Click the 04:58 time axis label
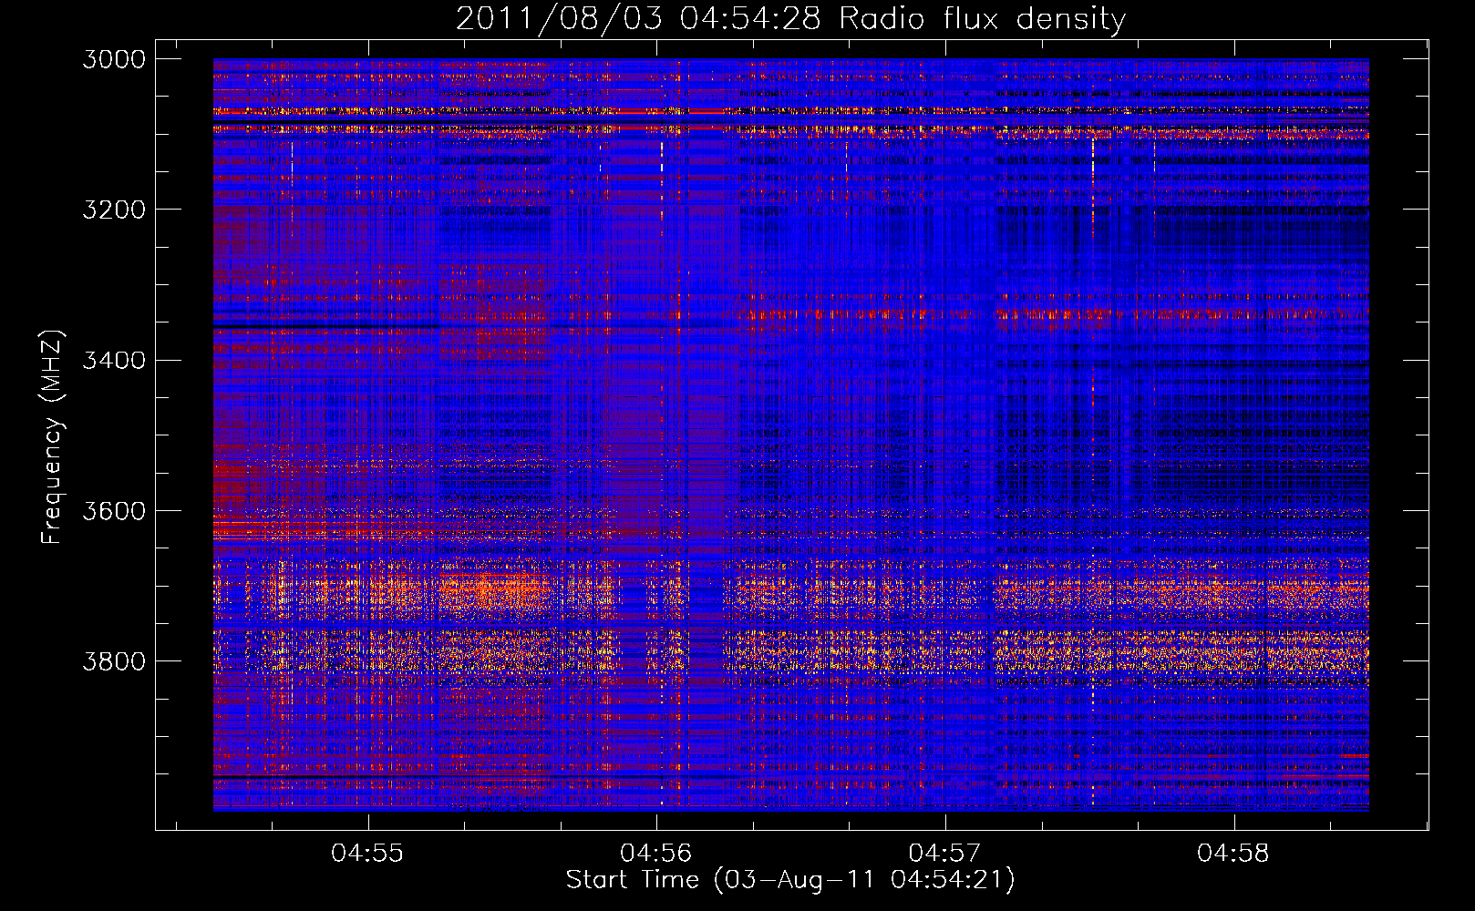This screenshot has width=1475, height=911. [1233, 854]
